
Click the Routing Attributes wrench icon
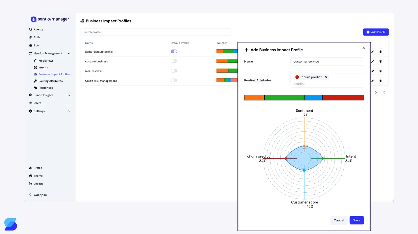tap(35, 81)
